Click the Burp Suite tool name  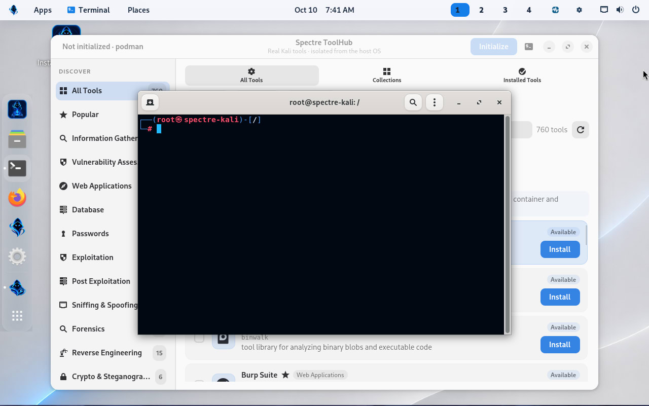pos(259,375)
